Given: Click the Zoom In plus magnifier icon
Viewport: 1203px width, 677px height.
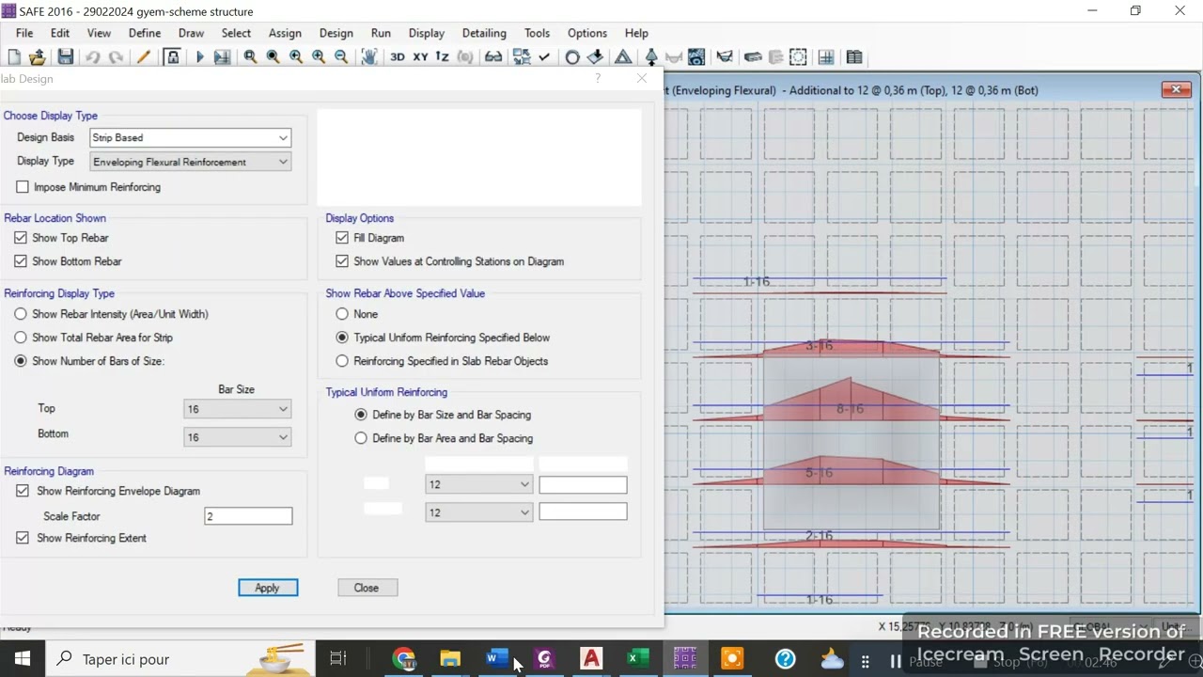Looking at the screenshot, I should [319, 57].
